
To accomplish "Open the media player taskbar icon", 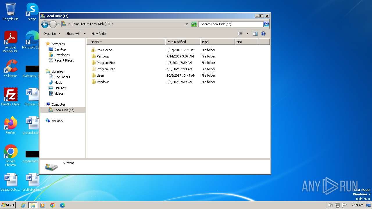I will (43, 205).
